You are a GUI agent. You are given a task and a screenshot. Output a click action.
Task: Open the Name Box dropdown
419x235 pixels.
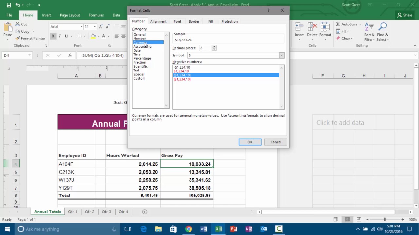29,55
